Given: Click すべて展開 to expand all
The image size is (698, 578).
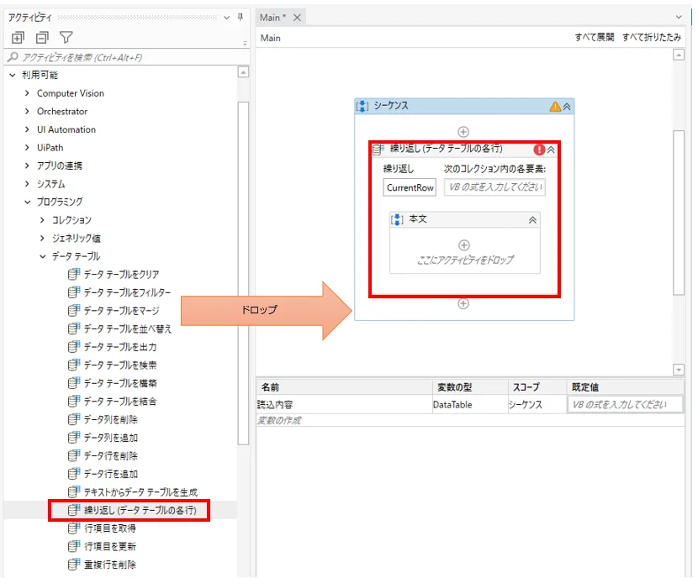Looking at the screenshot, I should click(595, 38).
